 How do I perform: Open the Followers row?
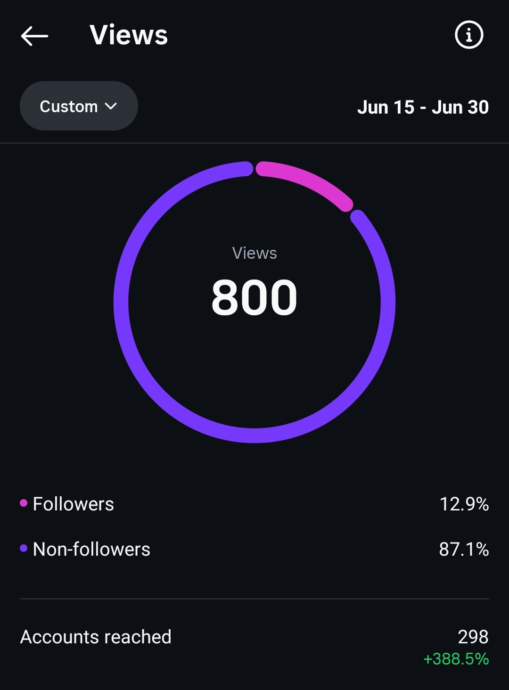pyautogui.click(x=254, y=504)
